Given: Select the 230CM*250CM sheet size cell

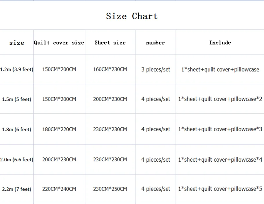Looking at the screenshot, I should click(110, 189).
